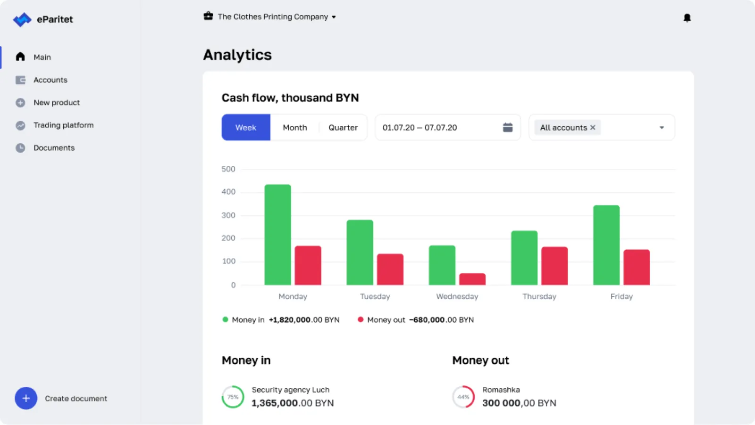Viewport: 755px width, 425px height.
Task: Click the green Money in legend dot
Action: click(226, 319)
